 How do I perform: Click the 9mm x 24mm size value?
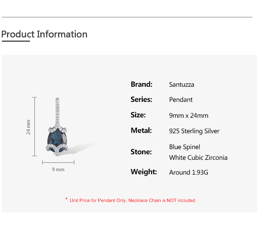tap(189, 116)
